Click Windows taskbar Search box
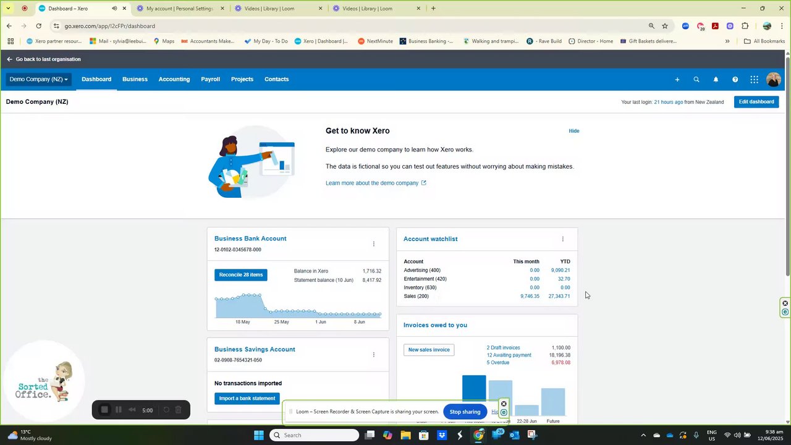This screenshot has height=445, width=791. tap(315, 435)
